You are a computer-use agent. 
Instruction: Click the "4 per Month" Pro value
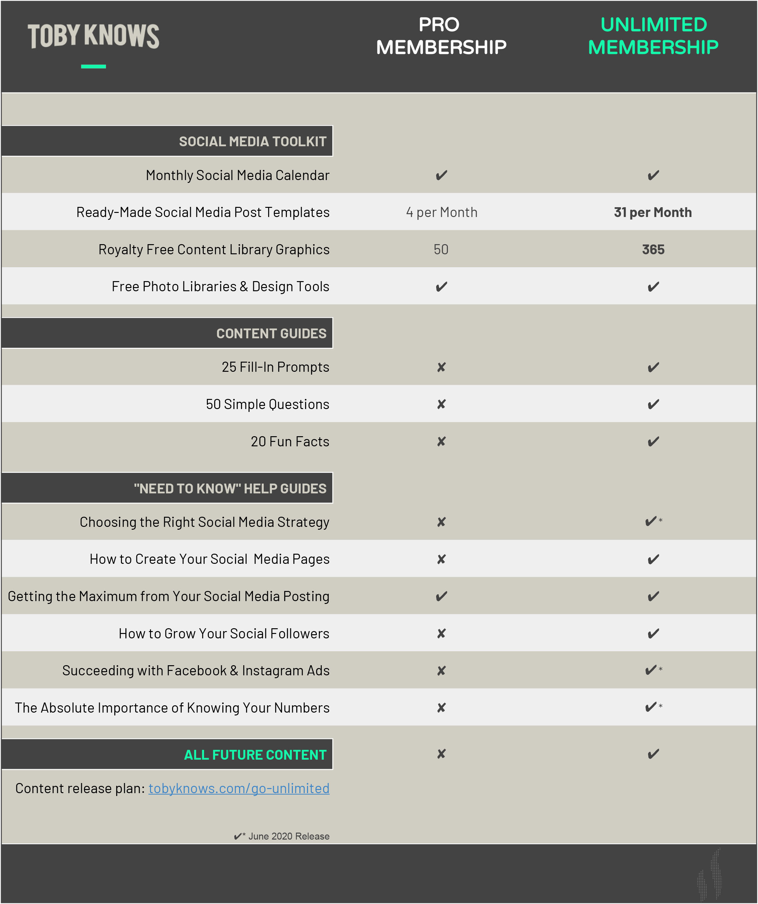(x=442, y=212)
